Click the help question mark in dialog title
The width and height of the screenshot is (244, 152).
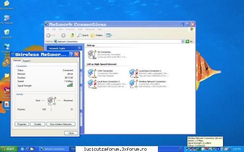[x=71, y=54]
